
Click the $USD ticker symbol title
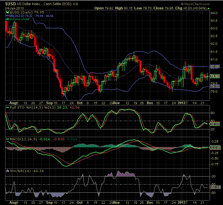[x=9, y=4]
